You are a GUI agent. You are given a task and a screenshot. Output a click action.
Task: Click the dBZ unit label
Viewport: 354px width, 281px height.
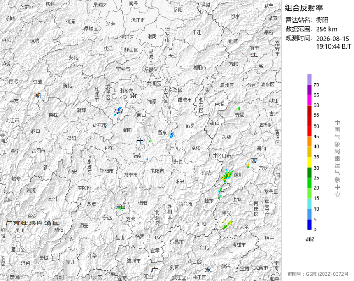[x=310, y=239]
